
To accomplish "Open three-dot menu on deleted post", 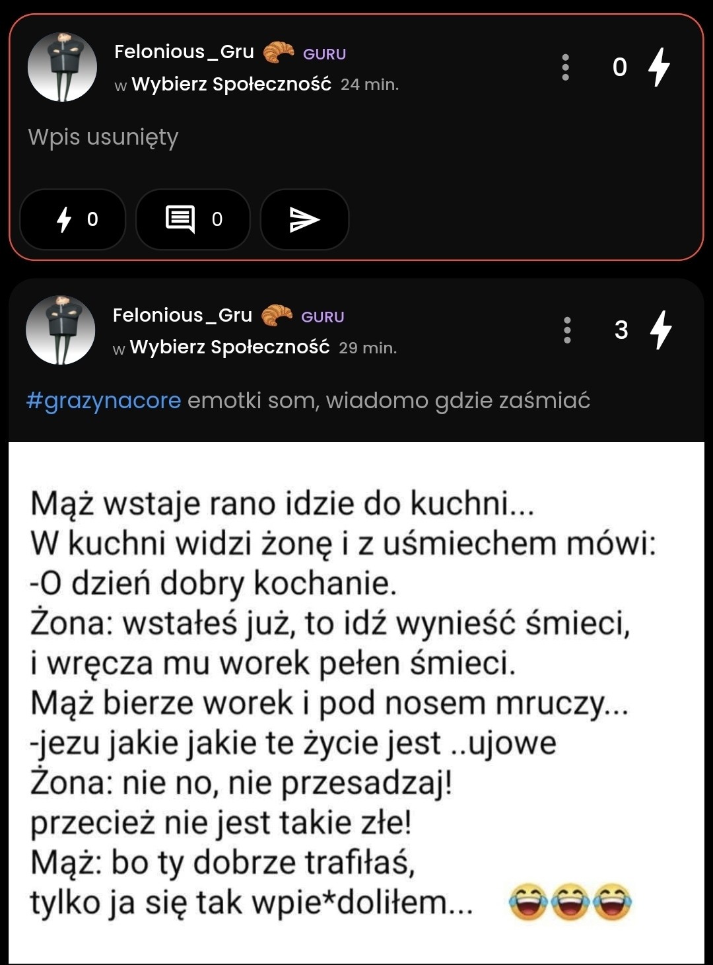I will click(x=565, y=67).
